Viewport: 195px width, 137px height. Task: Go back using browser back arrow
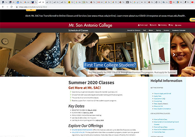[3, 7]
